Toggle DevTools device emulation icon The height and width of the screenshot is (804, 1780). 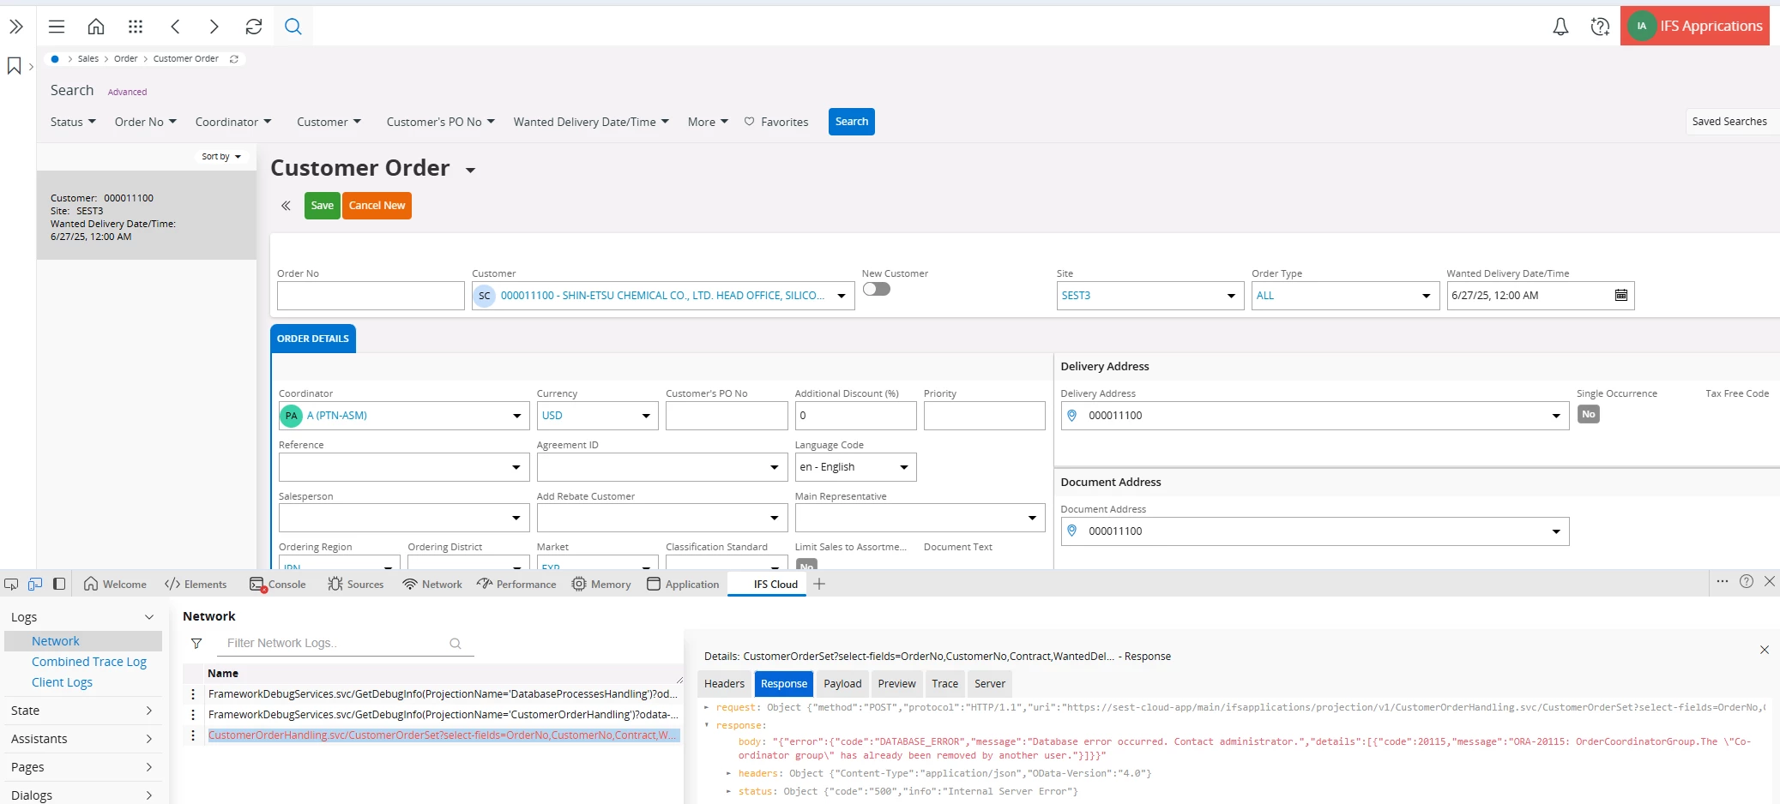coord(35,584)
